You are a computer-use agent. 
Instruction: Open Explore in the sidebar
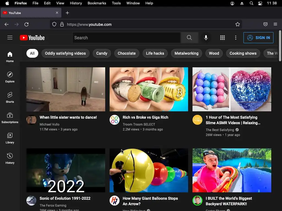click(x=10, y=77)
